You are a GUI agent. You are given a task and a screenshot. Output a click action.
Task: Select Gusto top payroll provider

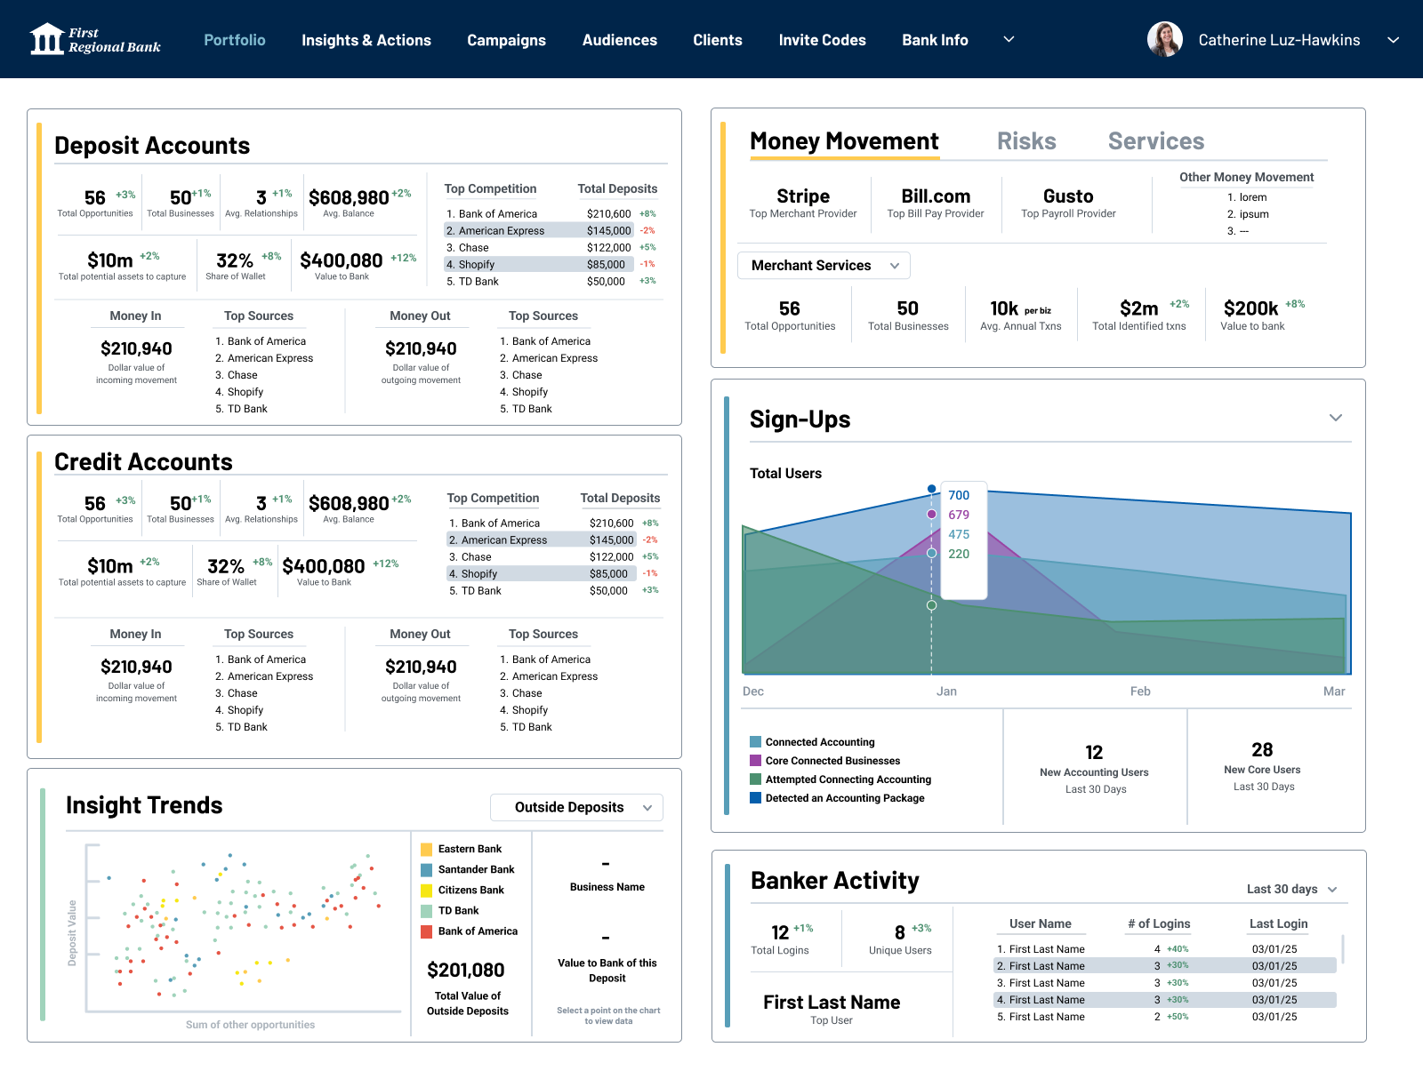(x=1068, y=203)
